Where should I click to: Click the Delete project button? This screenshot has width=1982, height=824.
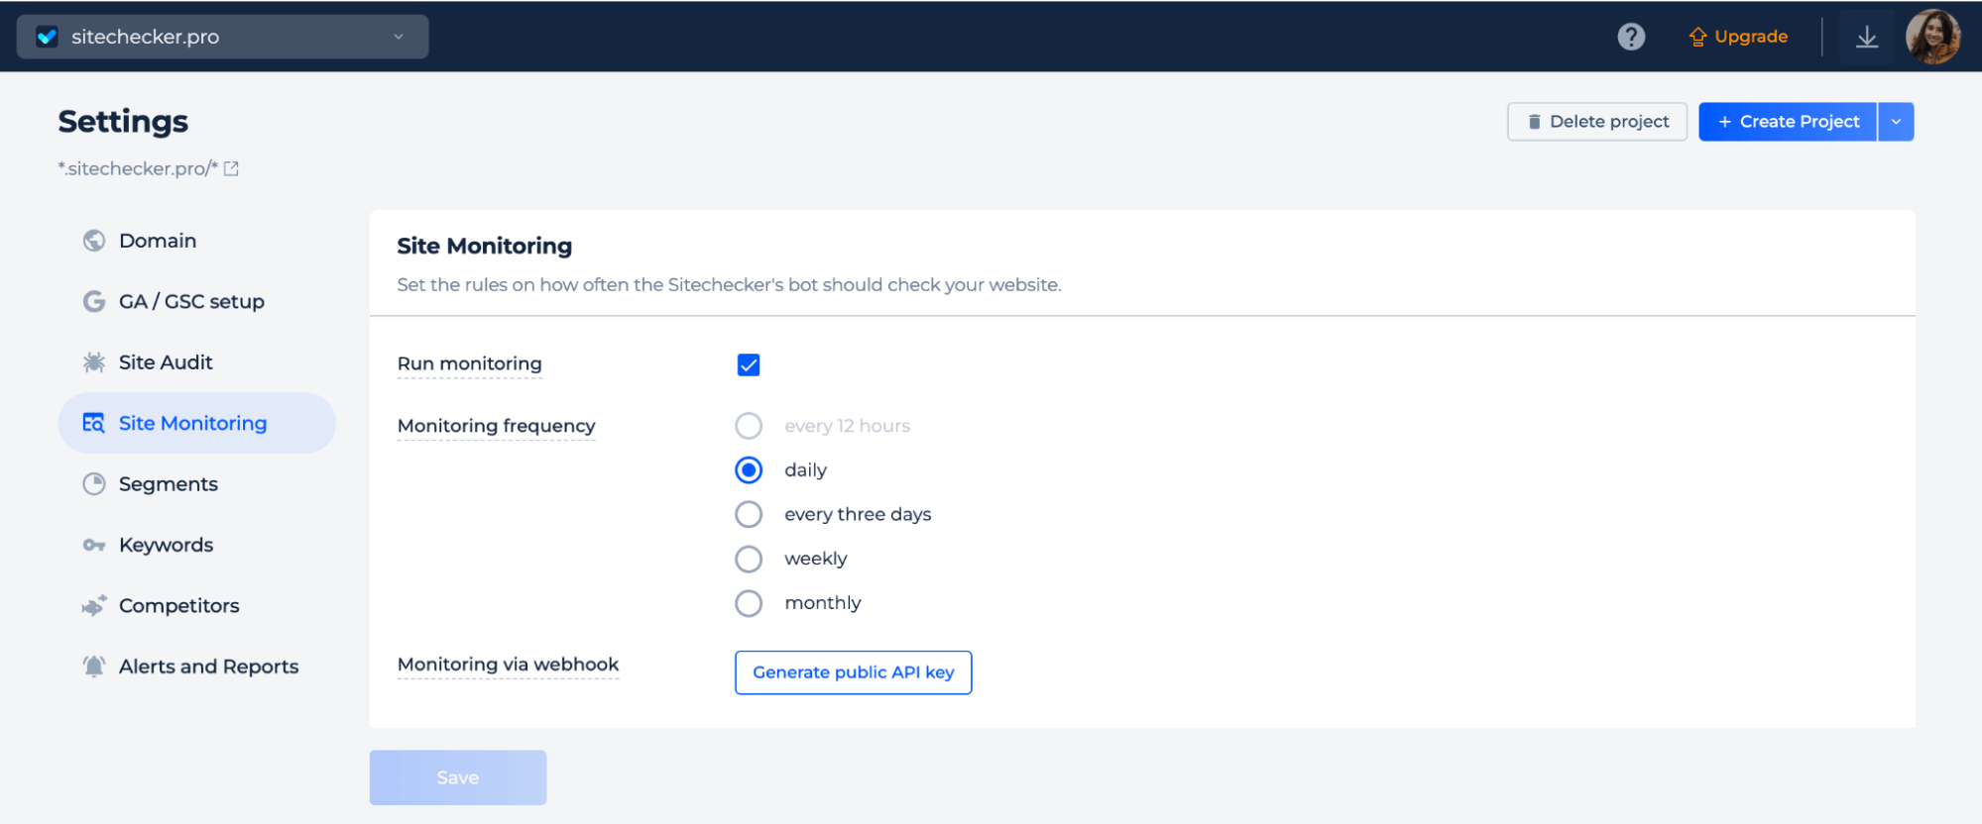coord(1597,122)
